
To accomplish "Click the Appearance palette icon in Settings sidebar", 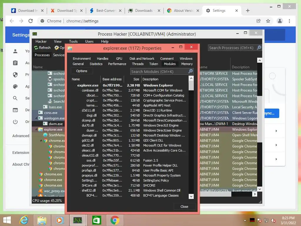I will point(15,87).
